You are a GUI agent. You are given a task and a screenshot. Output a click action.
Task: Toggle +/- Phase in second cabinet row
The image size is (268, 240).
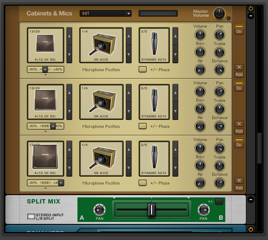point(143,126)
